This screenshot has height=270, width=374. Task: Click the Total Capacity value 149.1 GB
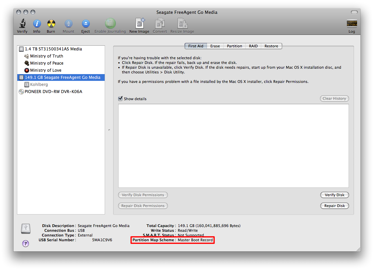click(x=209, y=226)
